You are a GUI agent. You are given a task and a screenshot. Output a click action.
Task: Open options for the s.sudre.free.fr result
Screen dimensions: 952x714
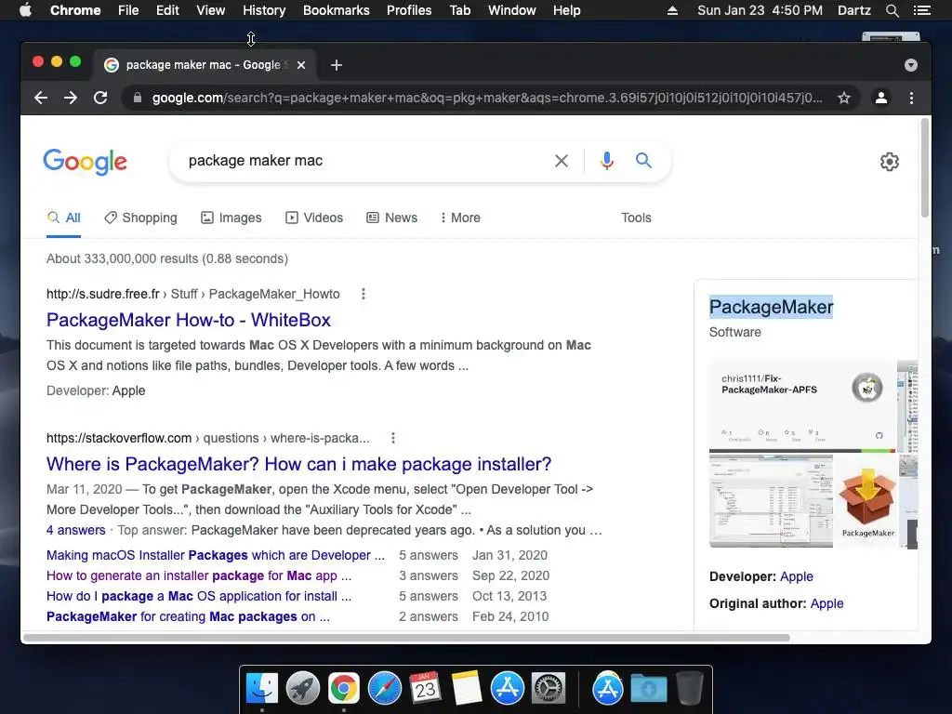[x=364, y=294]
